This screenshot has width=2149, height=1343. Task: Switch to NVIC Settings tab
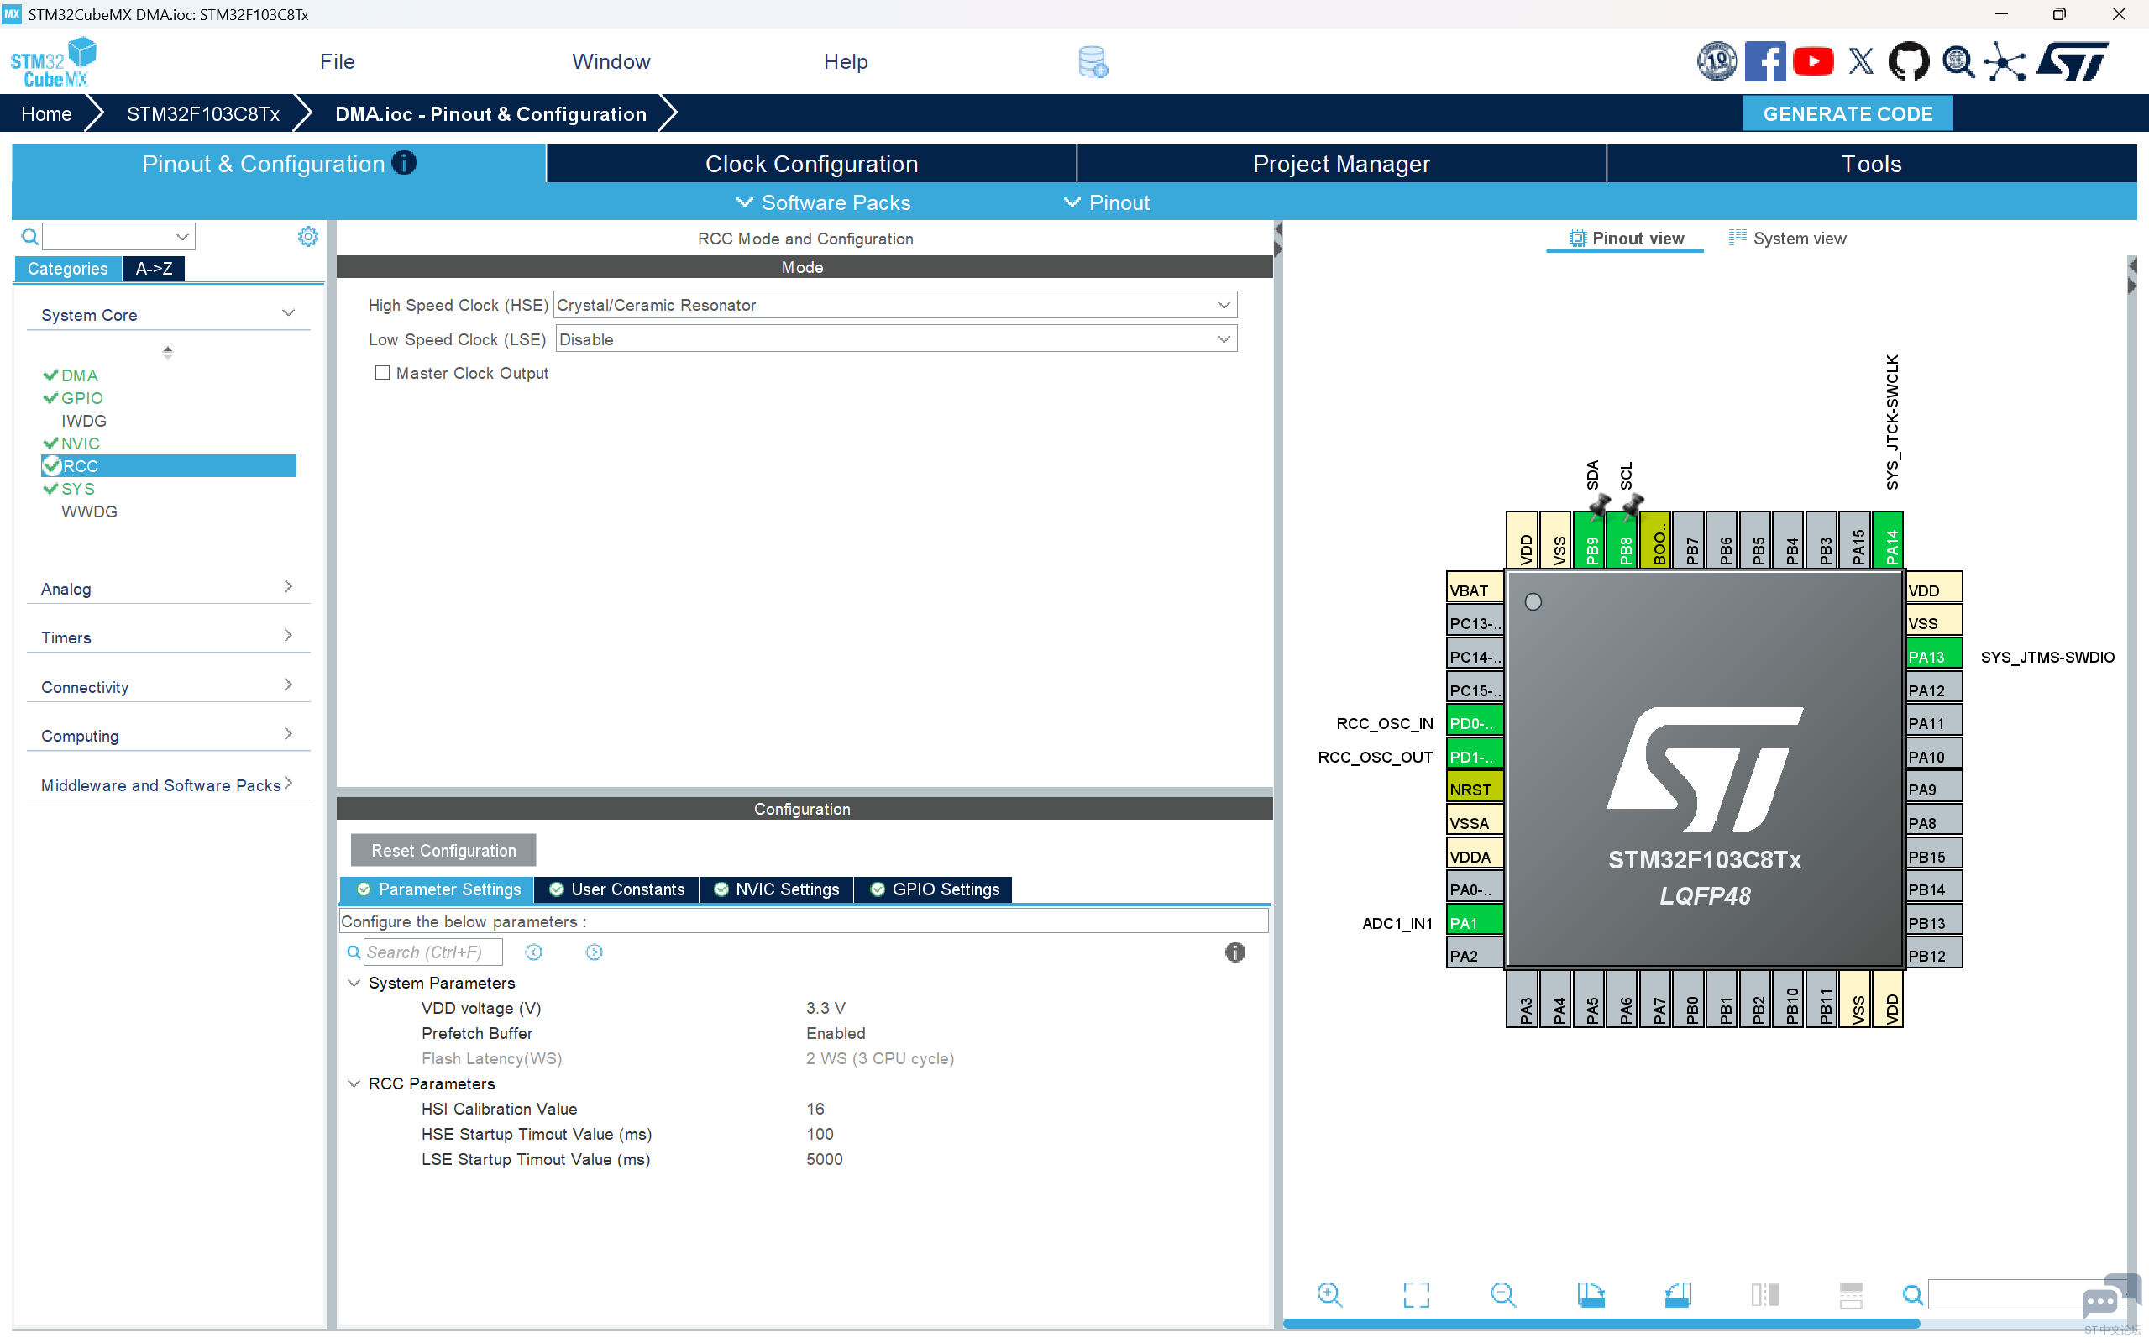[776, 889]
